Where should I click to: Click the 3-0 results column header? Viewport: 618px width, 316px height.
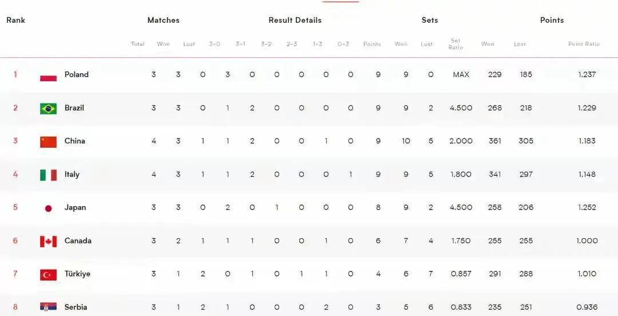(x=215, y=44)
